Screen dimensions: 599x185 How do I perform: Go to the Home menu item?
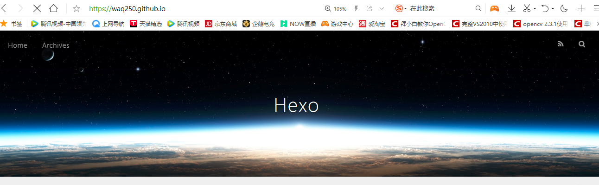[18, 45]
